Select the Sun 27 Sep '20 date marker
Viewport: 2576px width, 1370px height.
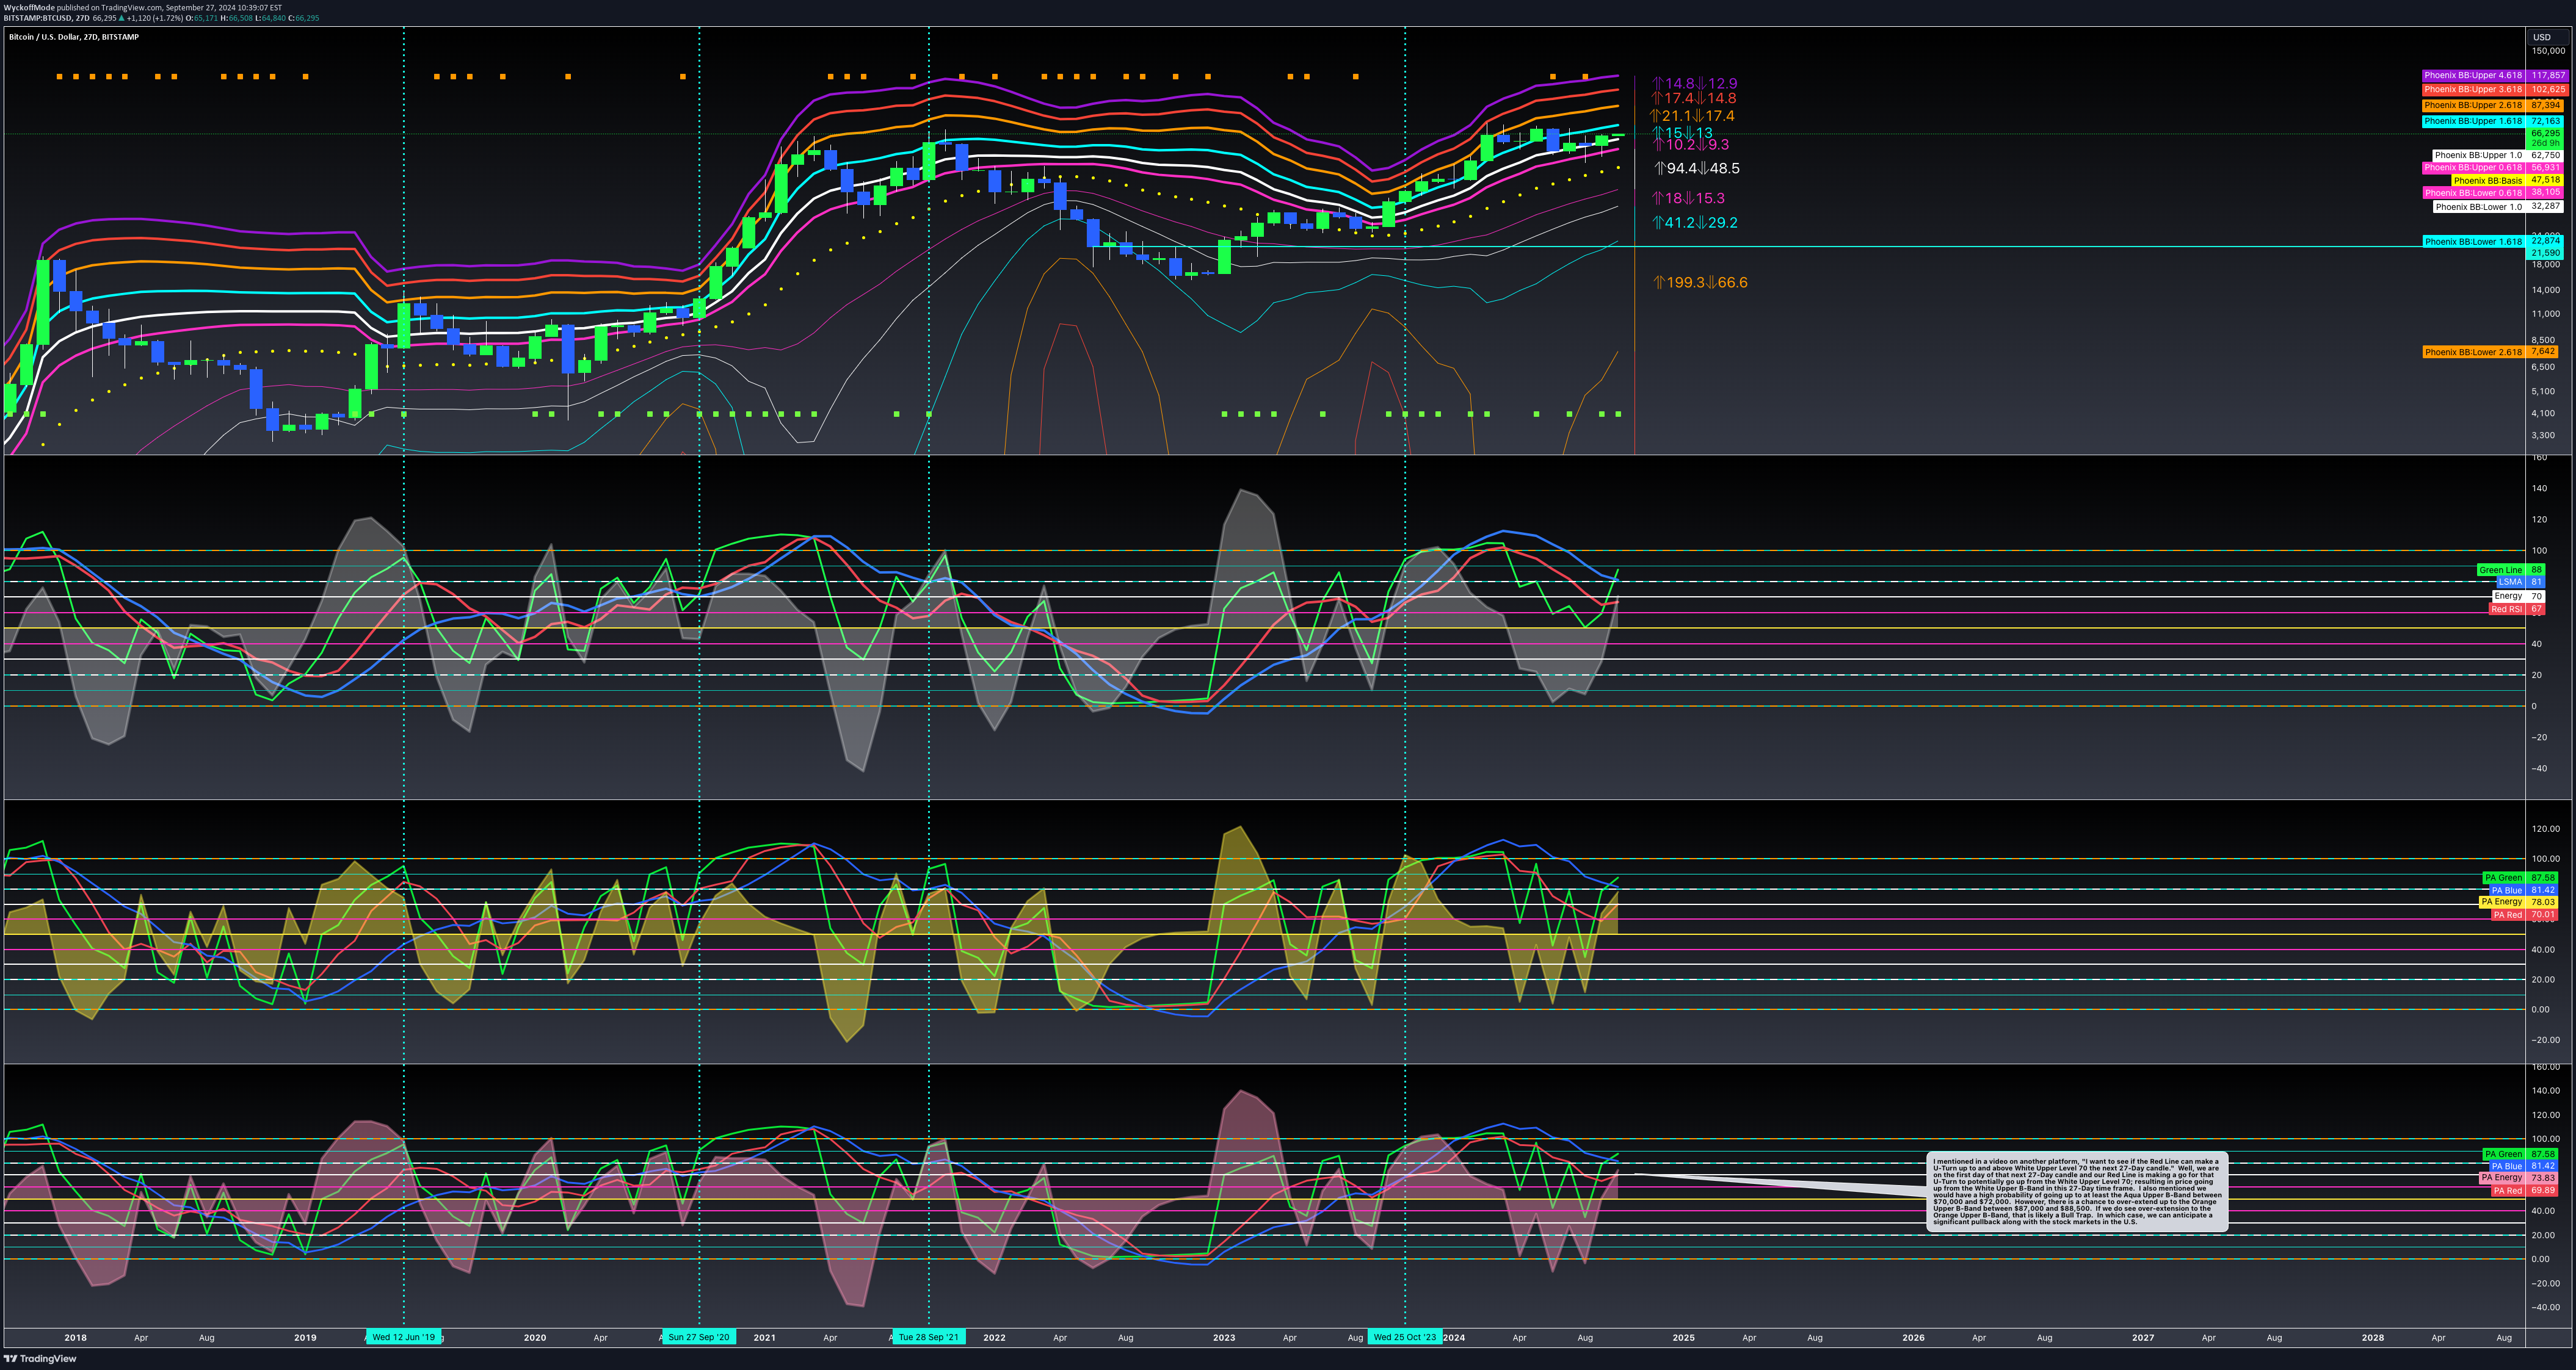[699, 1337]
